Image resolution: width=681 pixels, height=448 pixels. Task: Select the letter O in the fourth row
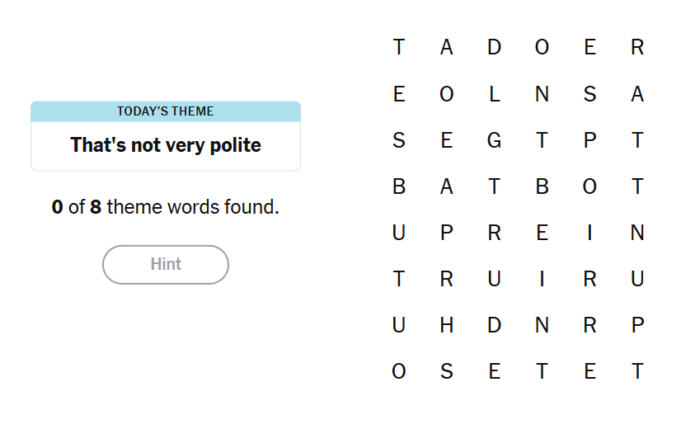pos(589,186)
